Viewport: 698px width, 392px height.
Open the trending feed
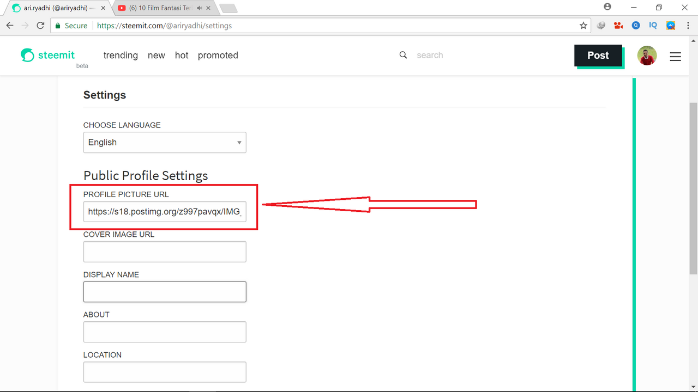click(121, 55)
